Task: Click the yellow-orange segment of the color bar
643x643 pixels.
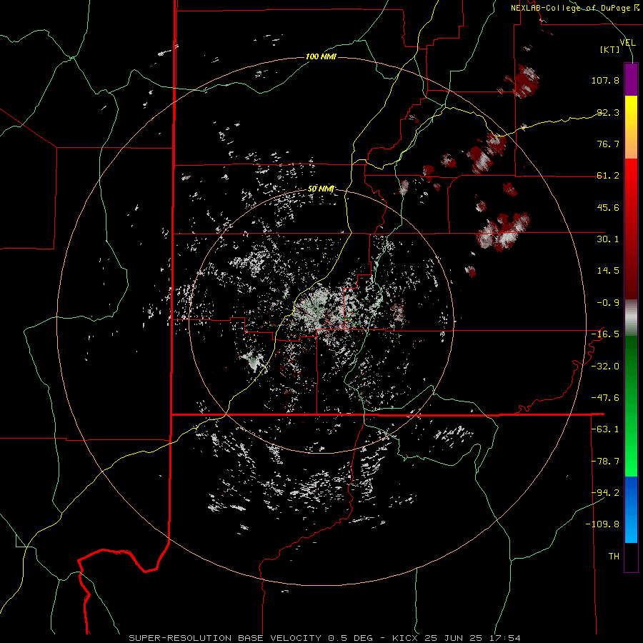Action: coord(631,127)
